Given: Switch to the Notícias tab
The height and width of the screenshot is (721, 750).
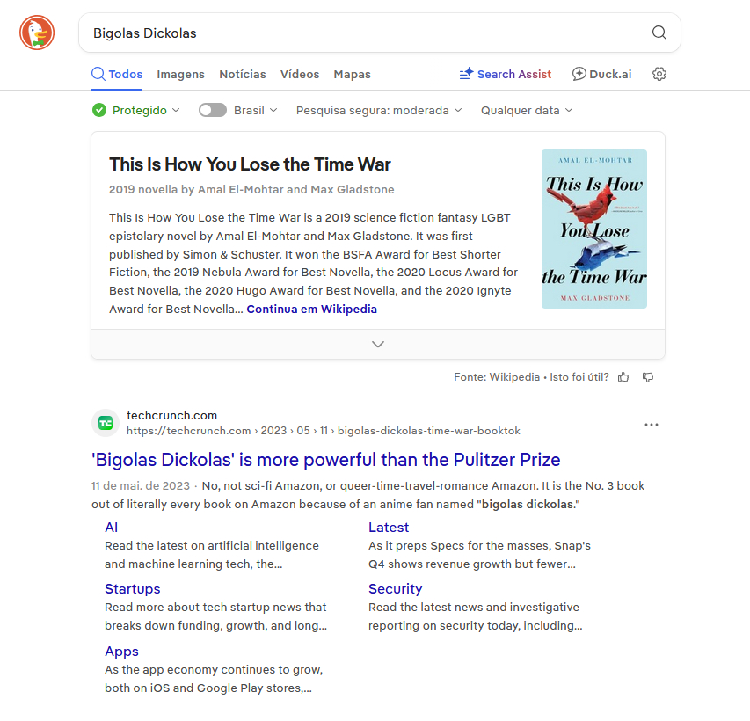Looking at the screenshot, I should pyautogui.click(x=242, y=75).
